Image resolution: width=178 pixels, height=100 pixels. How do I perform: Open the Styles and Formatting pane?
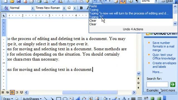coord(6,8)
